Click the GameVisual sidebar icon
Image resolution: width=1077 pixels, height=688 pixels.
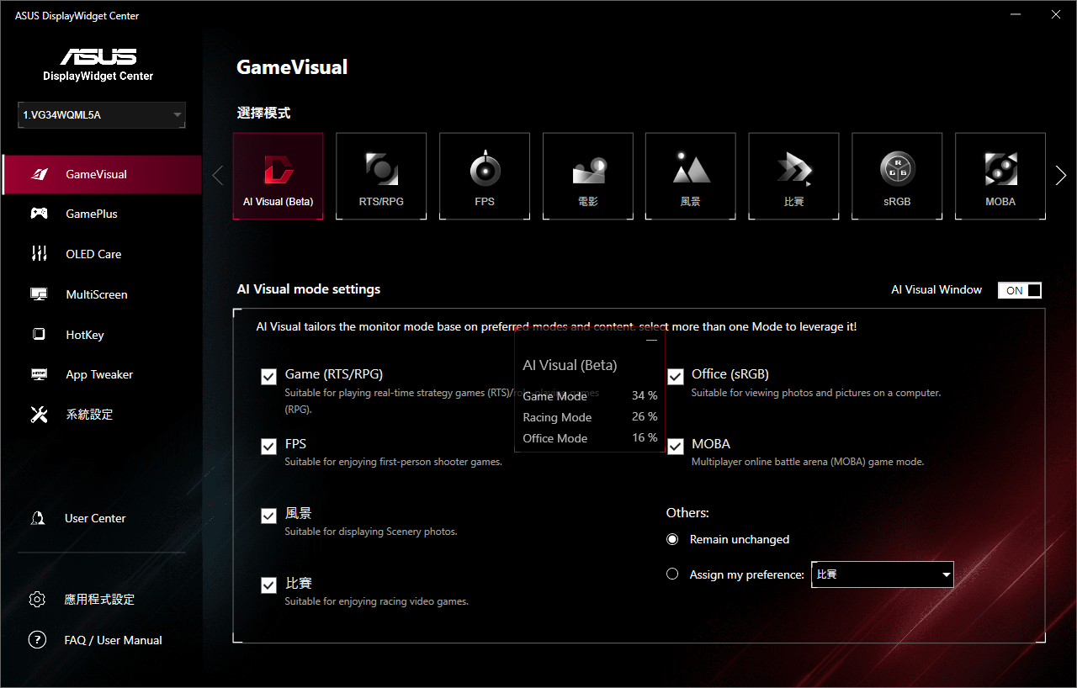(x=39, y=174)
